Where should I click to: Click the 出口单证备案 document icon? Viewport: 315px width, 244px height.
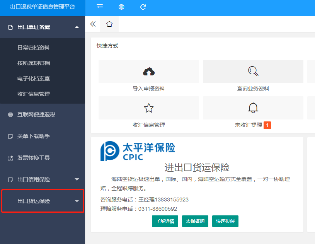point(10,27)
